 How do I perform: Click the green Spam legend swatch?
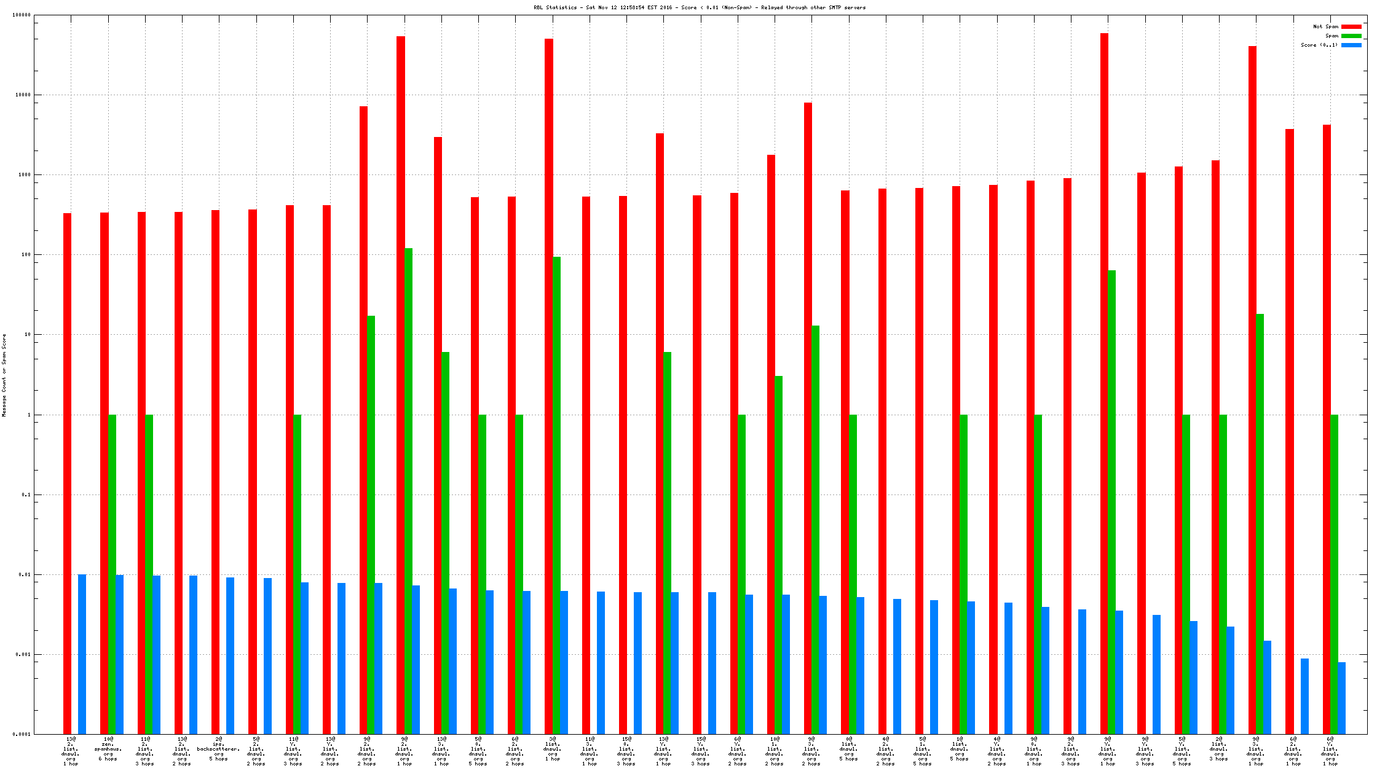point(1351,36)
